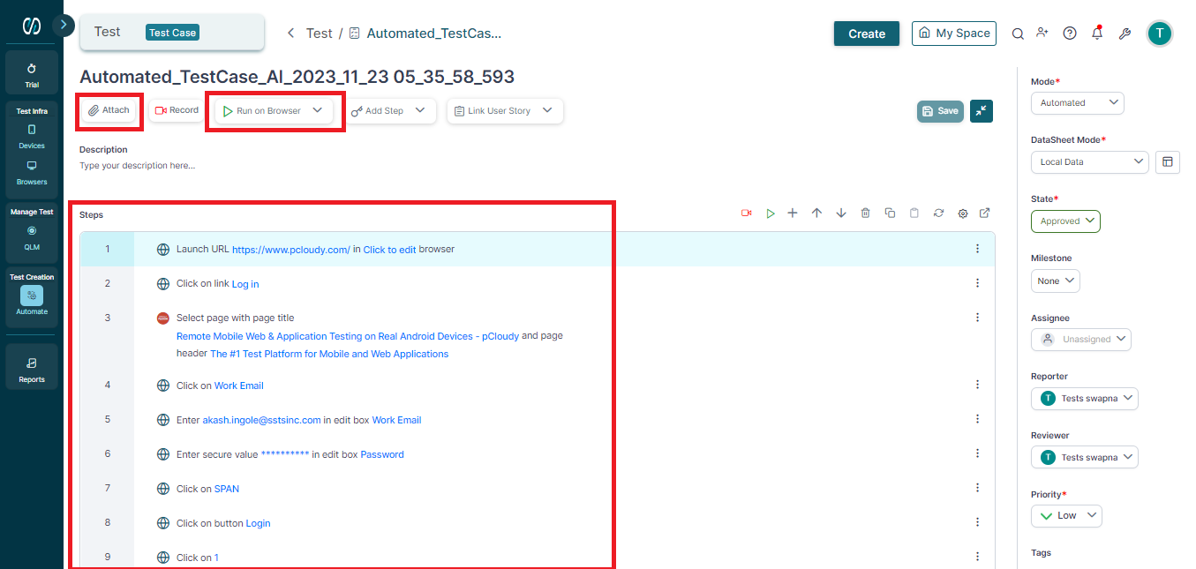The image size is (1196, 569).
Task: Click the collapse fullscreen icon beside Save
Action: (982, 111)
